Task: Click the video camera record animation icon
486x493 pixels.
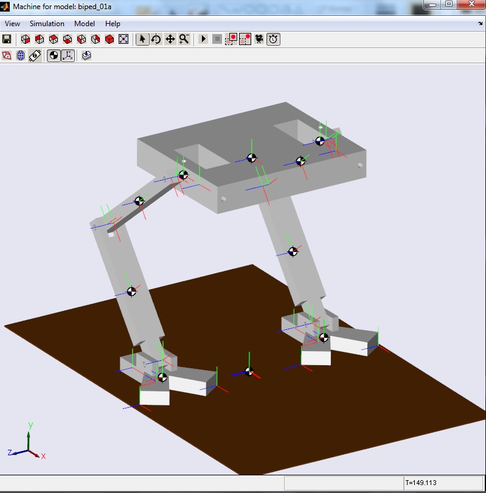Action: click(x=260, y=39)
